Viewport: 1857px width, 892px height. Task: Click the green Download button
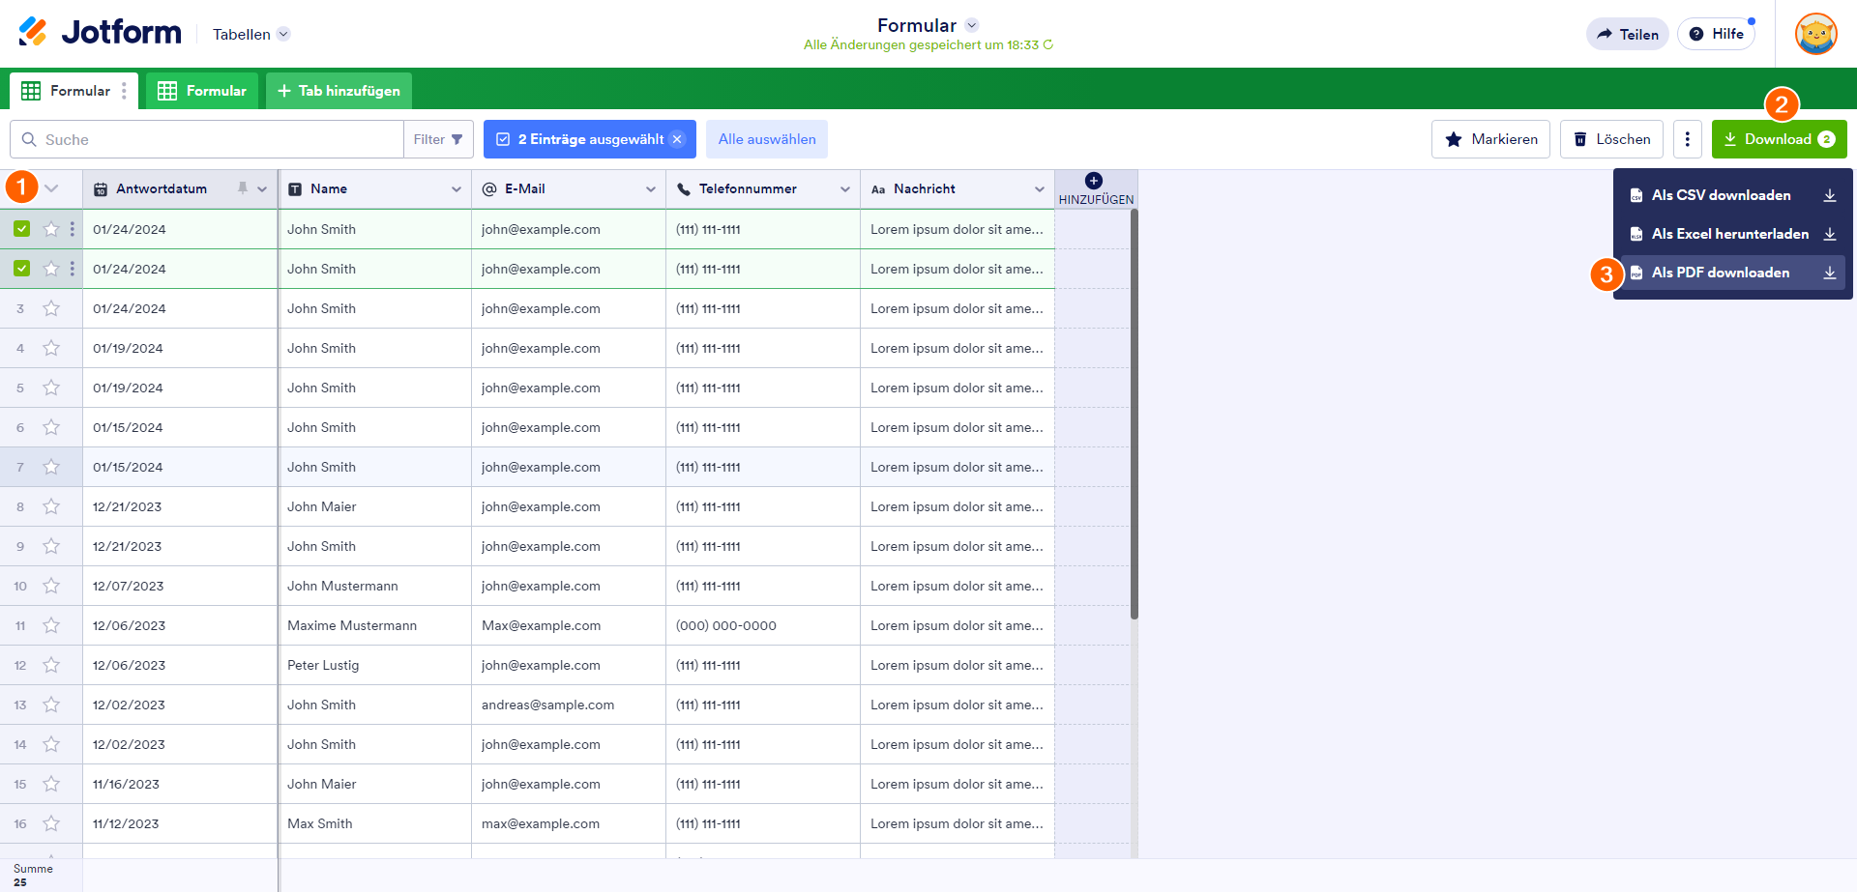pos(1779,139)
